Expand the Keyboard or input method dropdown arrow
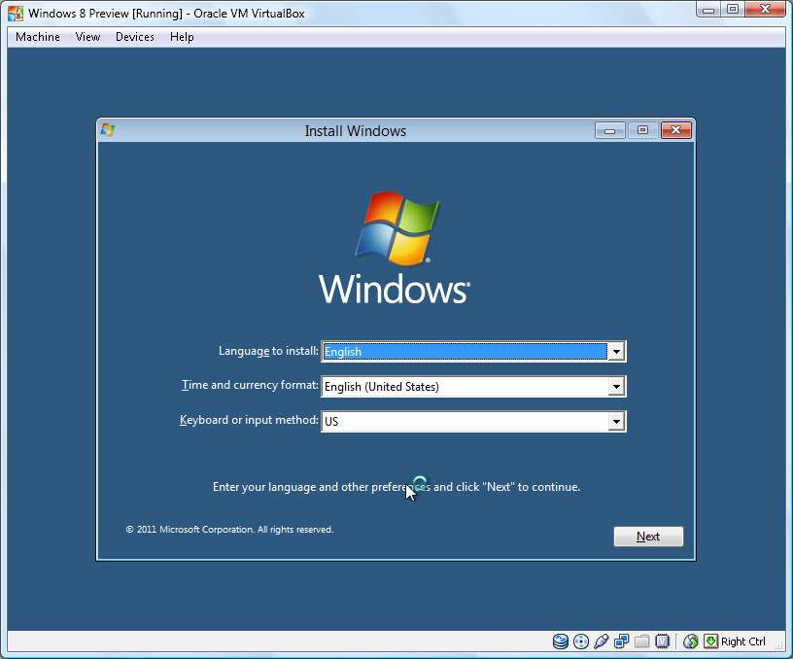This screenshot has height=659, width=793. tap(616, 421)
